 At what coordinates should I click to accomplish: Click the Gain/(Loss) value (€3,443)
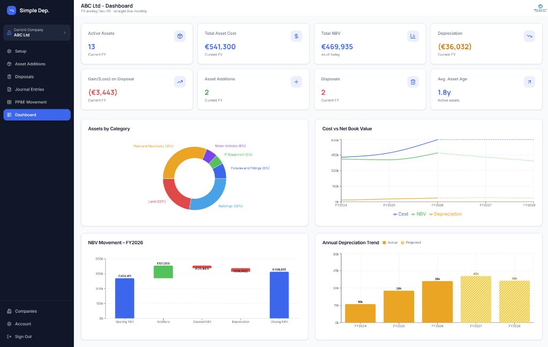click(103, 92)
